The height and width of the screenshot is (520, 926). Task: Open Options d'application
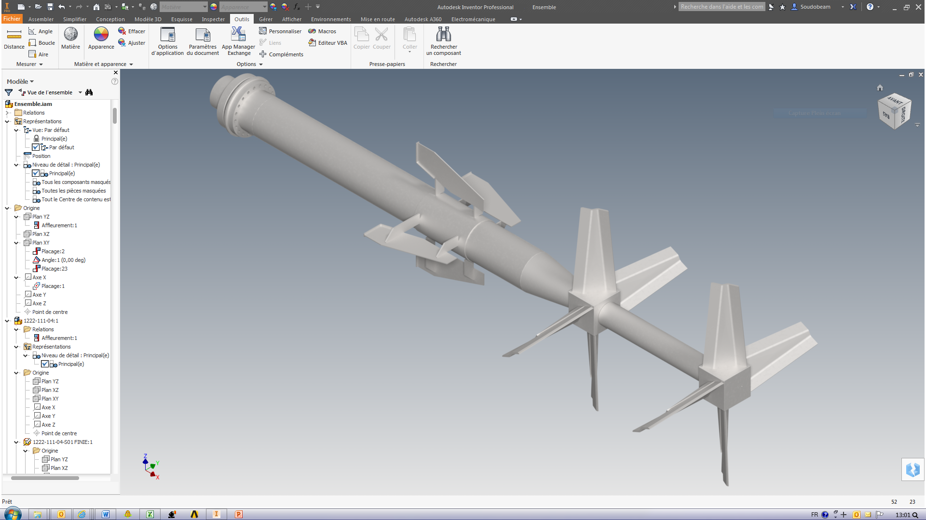(x=167, y=41)
